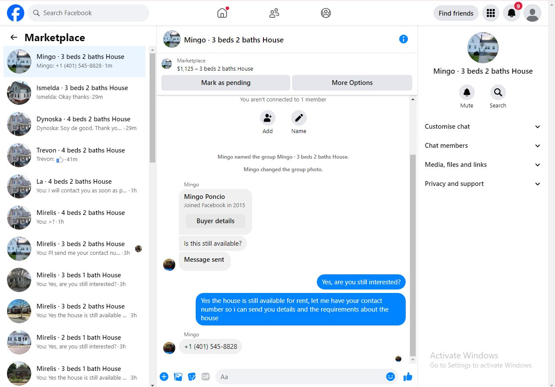Click 'Is this still available?' message
The width and height of the screenshot is (555, 387).
click(x=213, y=244)
